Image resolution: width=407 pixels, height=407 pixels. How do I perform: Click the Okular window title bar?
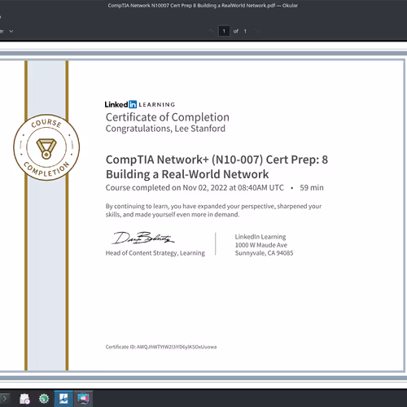203,6
